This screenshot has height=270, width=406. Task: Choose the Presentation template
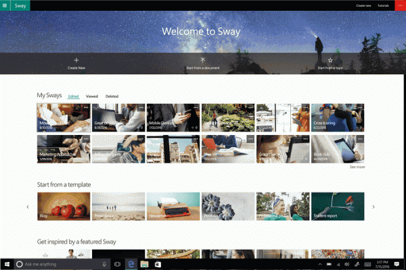pyautogui.click(x=118, y=206)
